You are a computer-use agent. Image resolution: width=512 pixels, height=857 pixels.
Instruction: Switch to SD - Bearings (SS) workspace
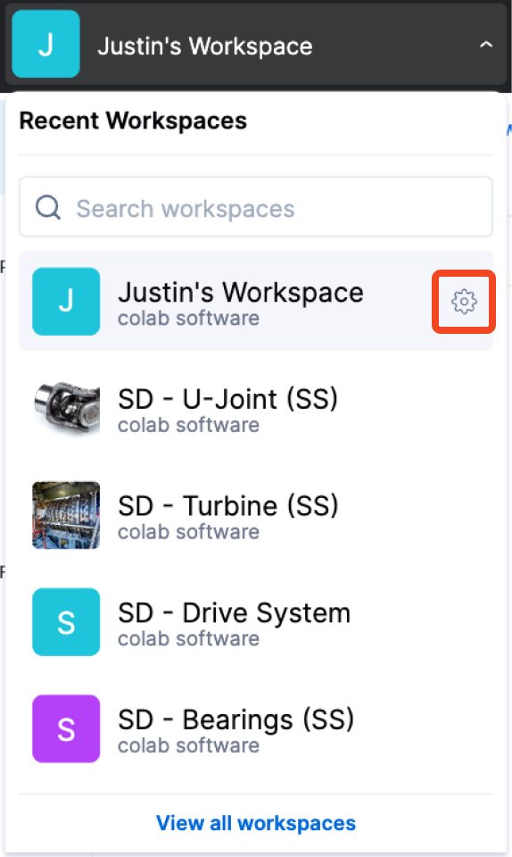pyautogui.click(x=256, y=728)
